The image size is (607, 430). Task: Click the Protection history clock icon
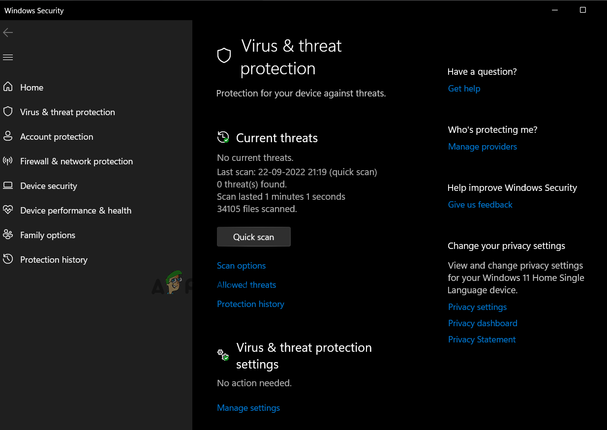click(8, 259)
